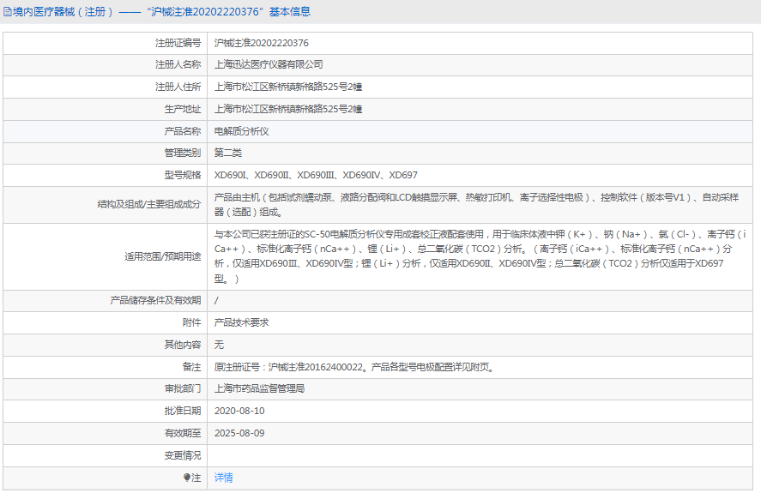Viewport: 761px width, 493px height.
Task: Click intended use text starting 与本公司已获注册证
Action: point(480,256)
